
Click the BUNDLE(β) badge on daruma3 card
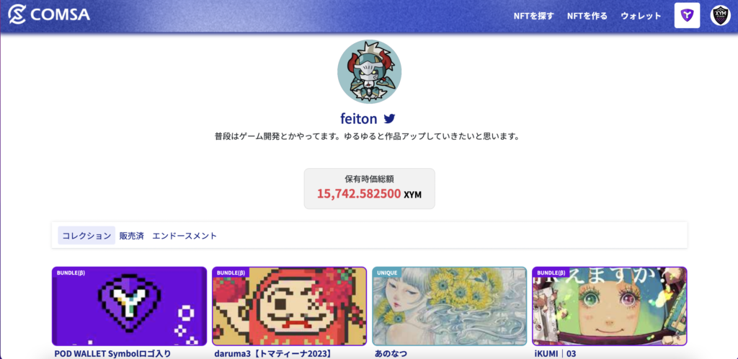(231, 272)
